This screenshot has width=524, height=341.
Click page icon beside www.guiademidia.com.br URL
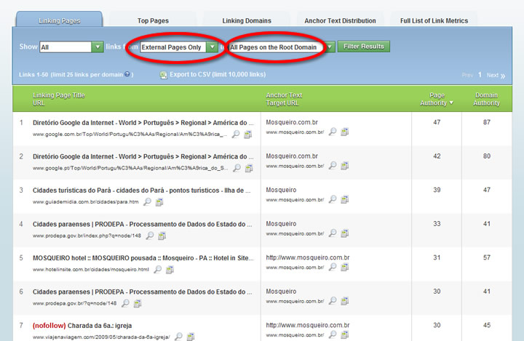tap(160, 202)
